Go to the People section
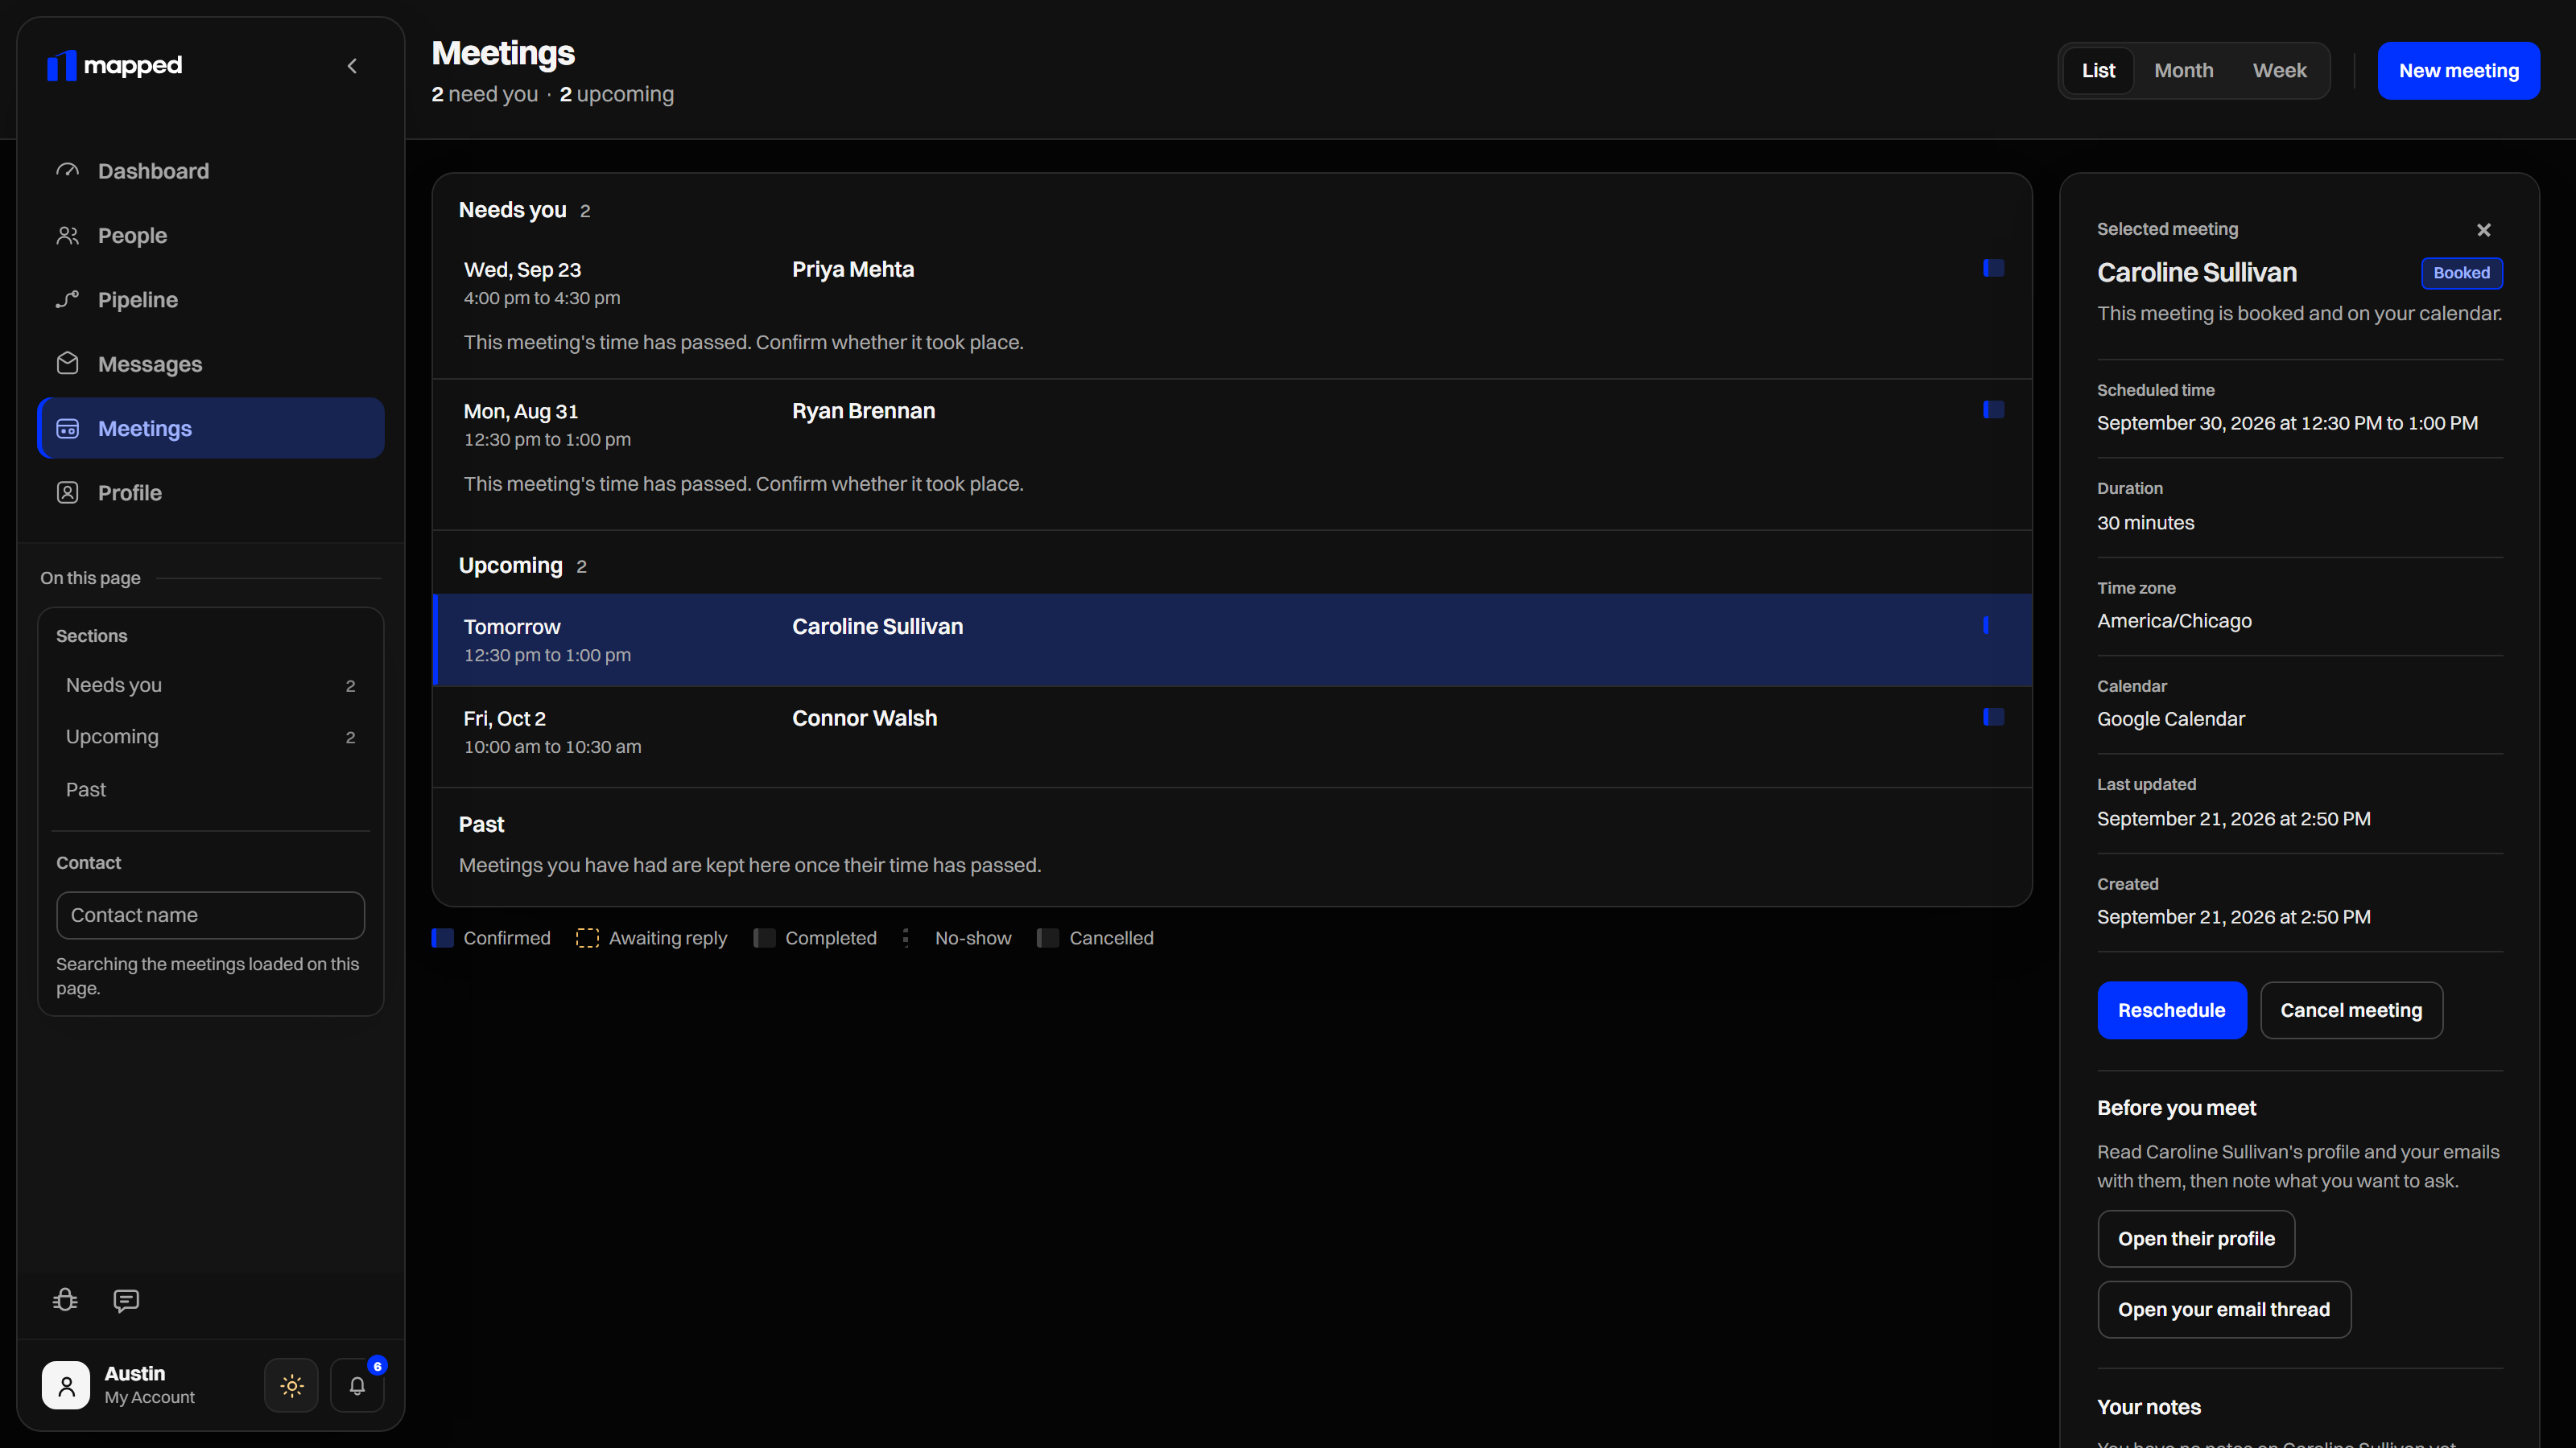The image size is (2576, 1448). tap(211, 235)
